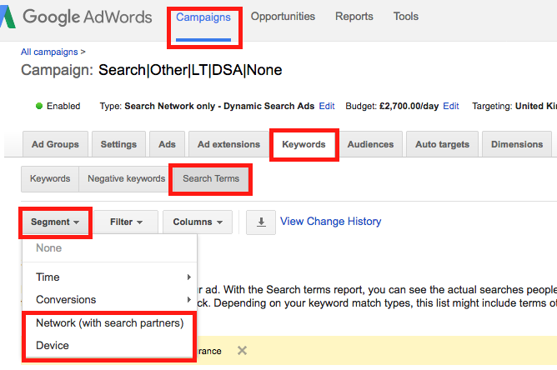The height and width of the screenshot is (370, 557).
Task: Switch to the Keywords main tab
Action: coord(304,144)
